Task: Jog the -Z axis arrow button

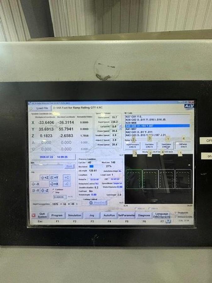Action: pos(45,191)
